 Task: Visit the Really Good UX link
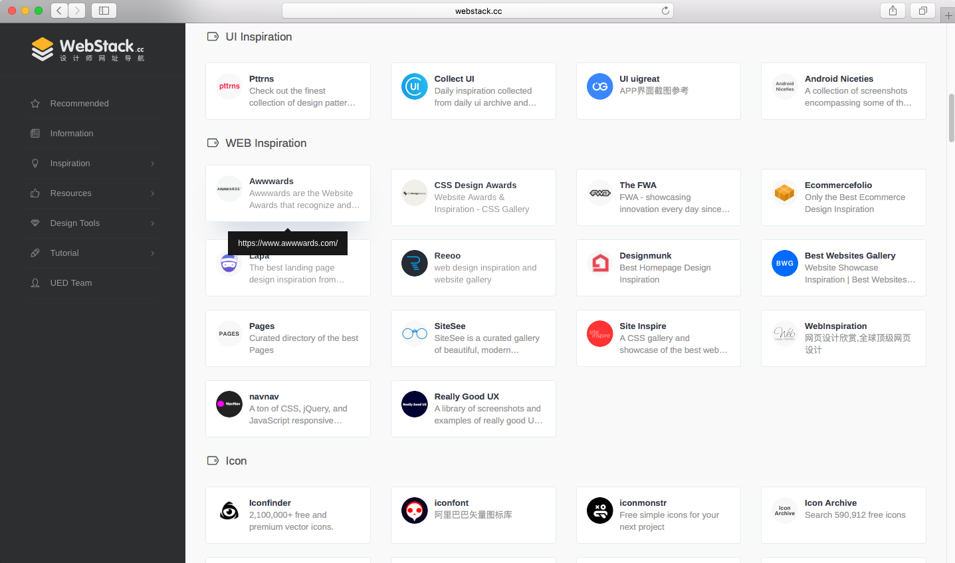coord(473,409)
